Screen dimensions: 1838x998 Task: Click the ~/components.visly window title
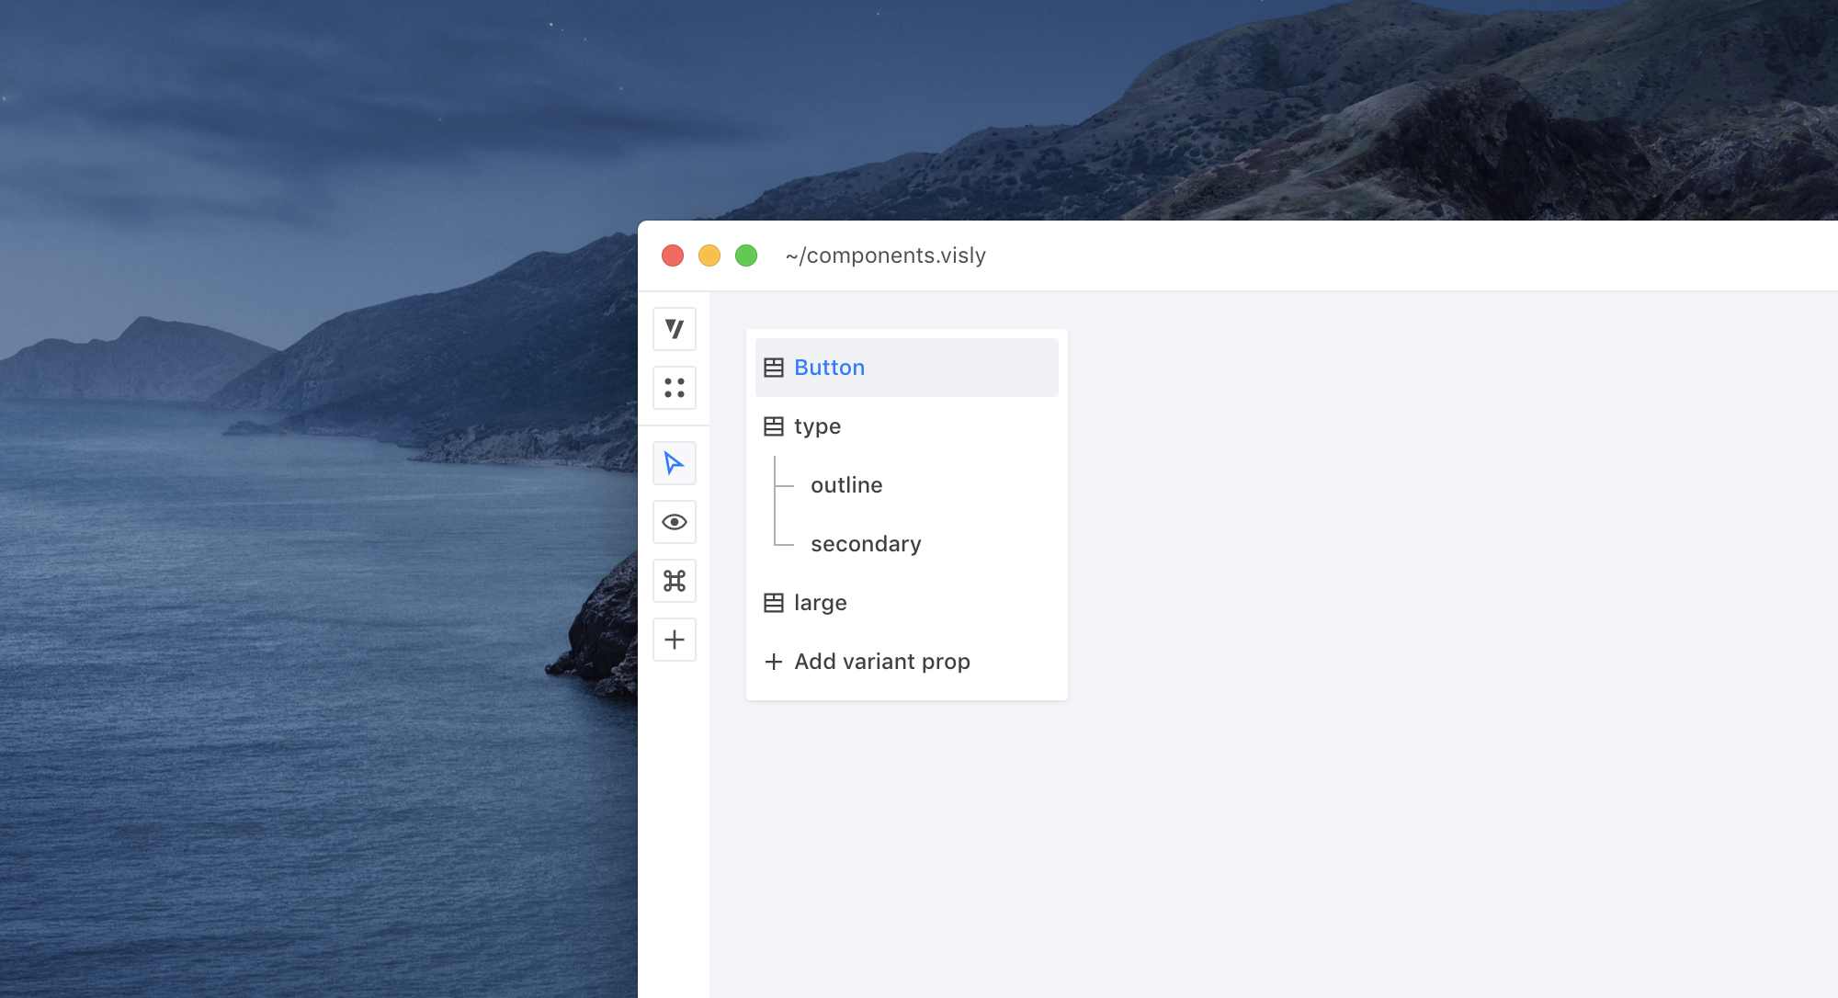point(886,255)
